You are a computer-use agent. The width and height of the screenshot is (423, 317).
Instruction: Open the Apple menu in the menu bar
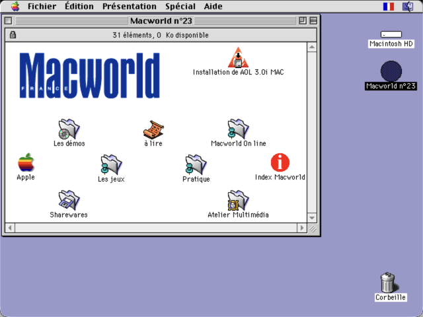15,6
